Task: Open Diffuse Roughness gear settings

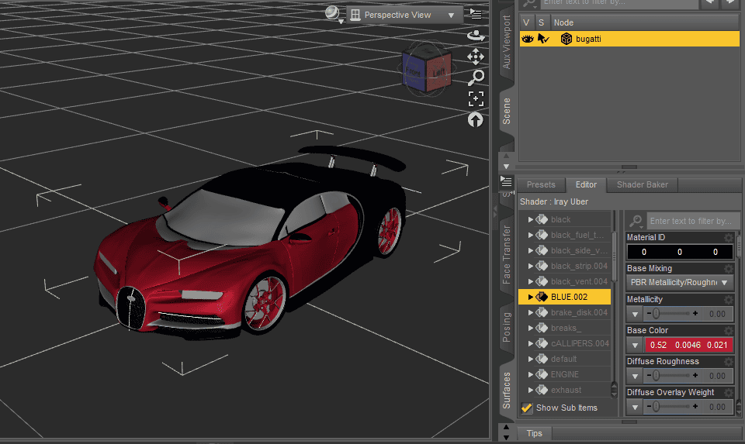Action: 729,361
